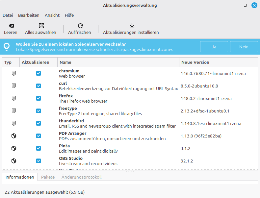Click the lightbulb icon in the blue banner

[7, 47]
